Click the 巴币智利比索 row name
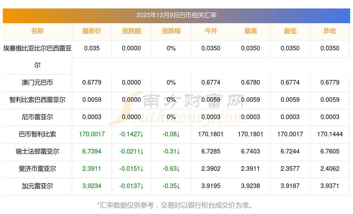Screen dimensions: 353x214 pos(37,134)
